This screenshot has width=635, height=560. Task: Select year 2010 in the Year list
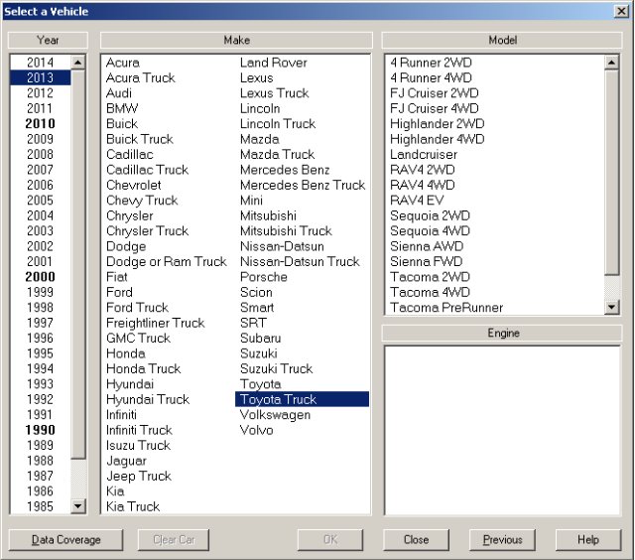40,123
